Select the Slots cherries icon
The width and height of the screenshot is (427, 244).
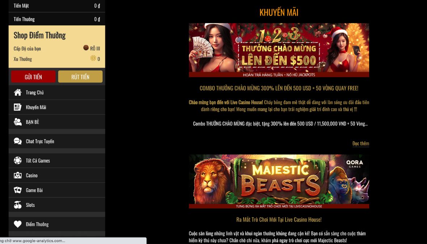17,205
